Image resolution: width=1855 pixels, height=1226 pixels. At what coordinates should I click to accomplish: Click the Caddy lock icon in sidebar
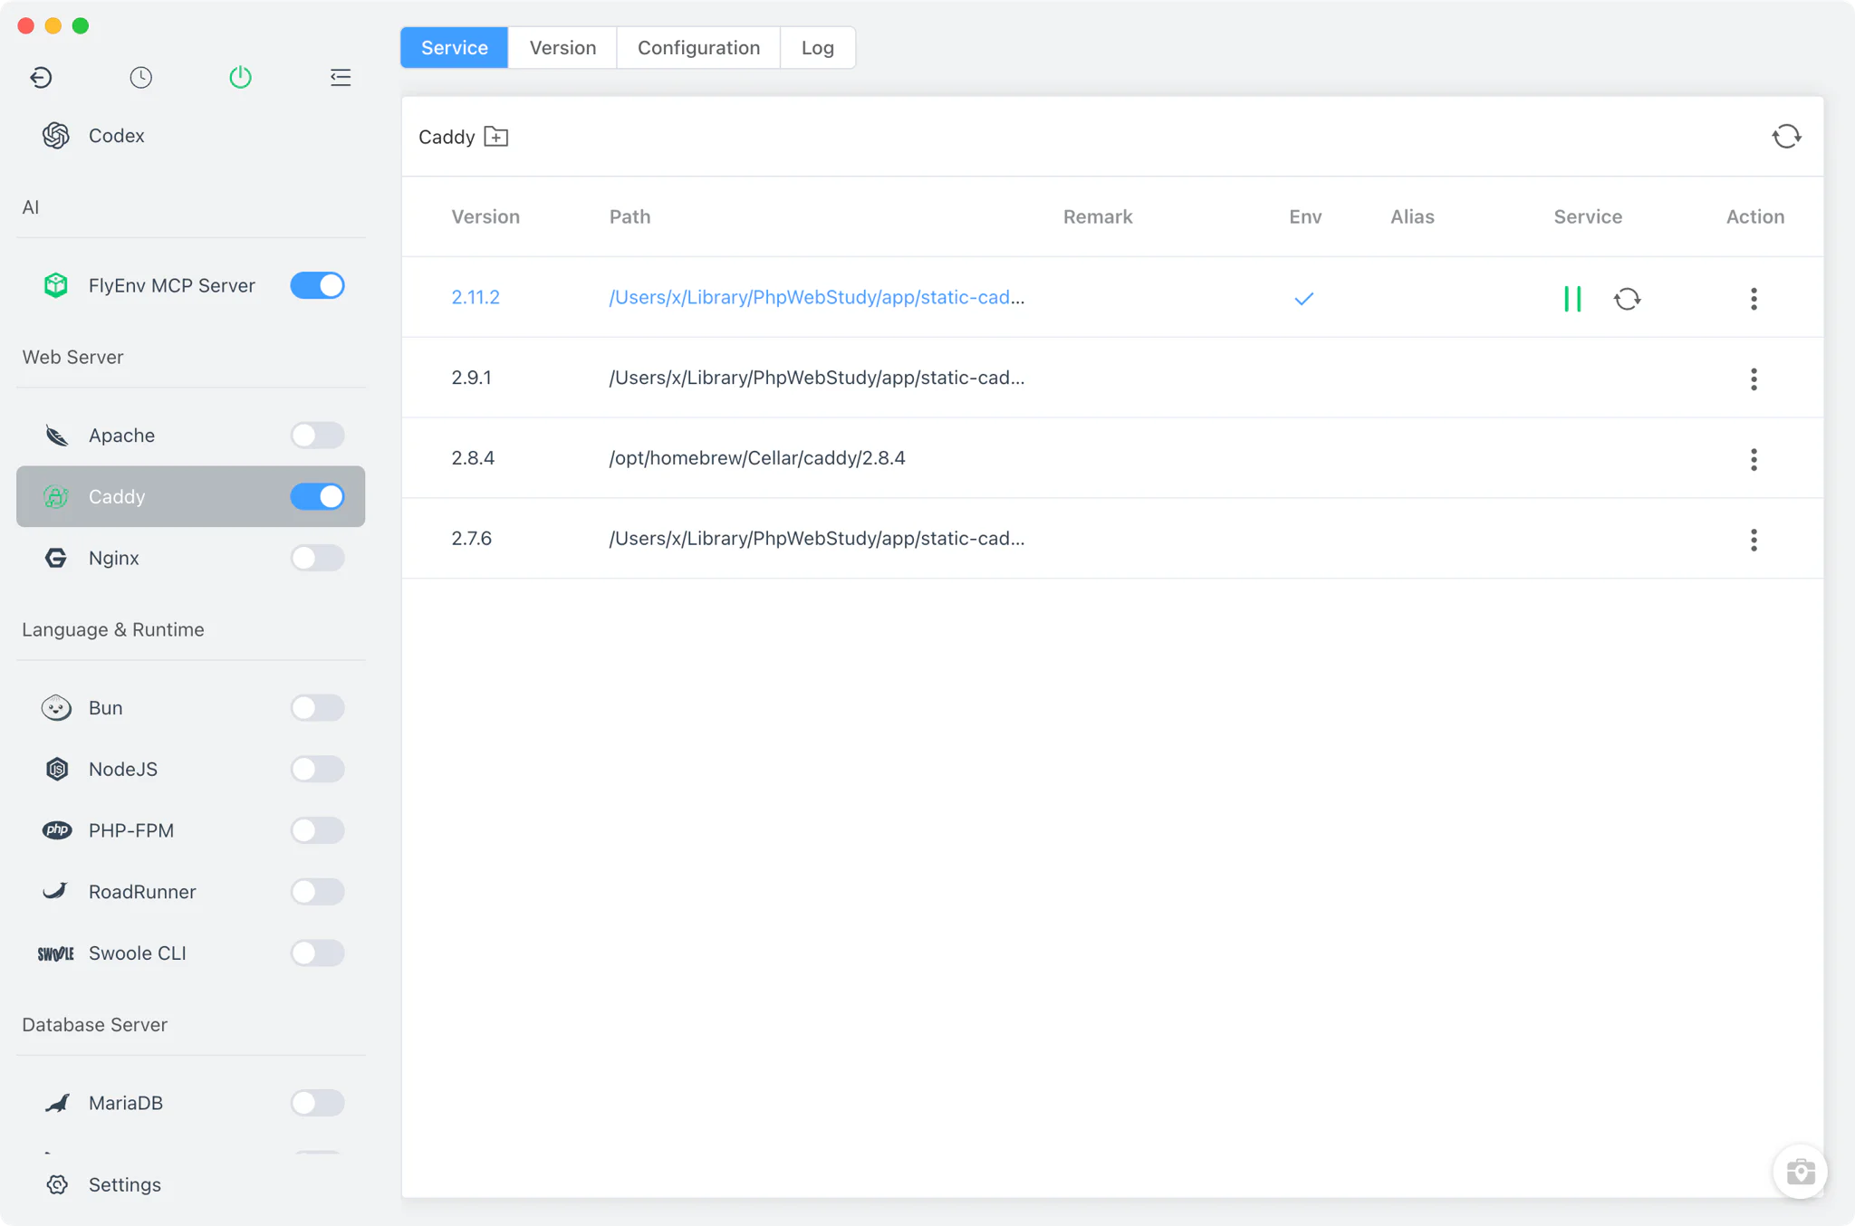coord(56,497)
